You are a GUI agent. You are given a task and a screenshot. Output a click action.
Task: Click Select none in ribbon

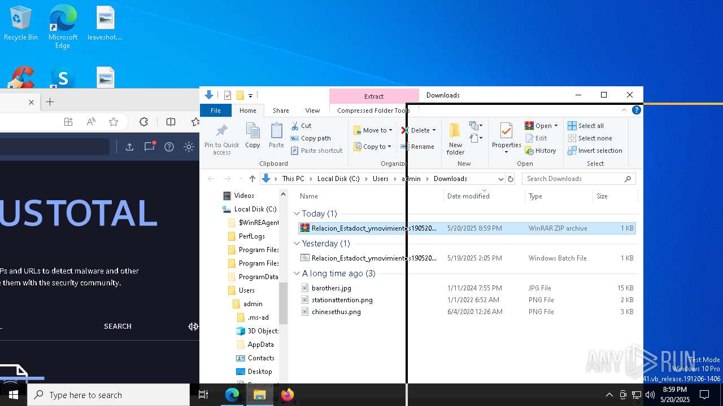pos(590,138)
